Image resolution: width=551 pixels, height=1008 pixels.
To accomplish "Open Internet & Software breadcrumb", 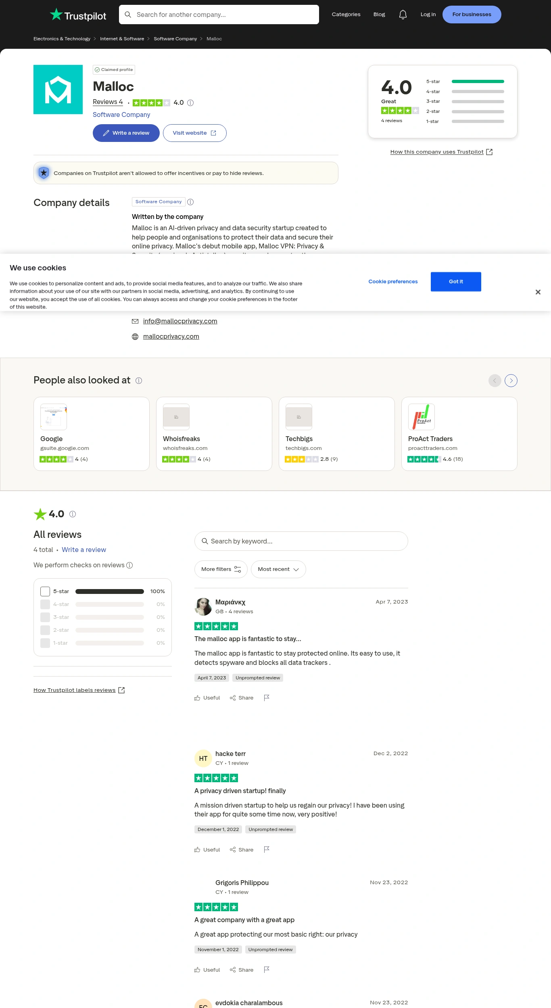I will [x=122, y=39].
